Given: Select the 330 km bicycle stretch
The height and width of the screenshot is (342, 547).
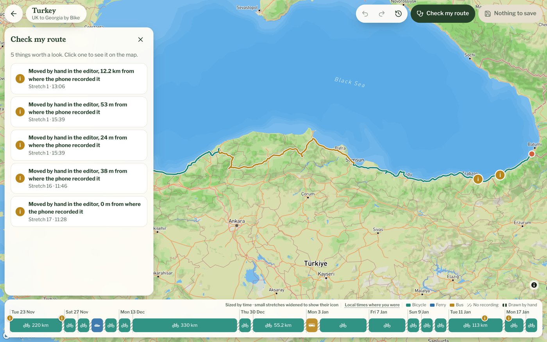Looking at the screenshot, I should 185,325.
